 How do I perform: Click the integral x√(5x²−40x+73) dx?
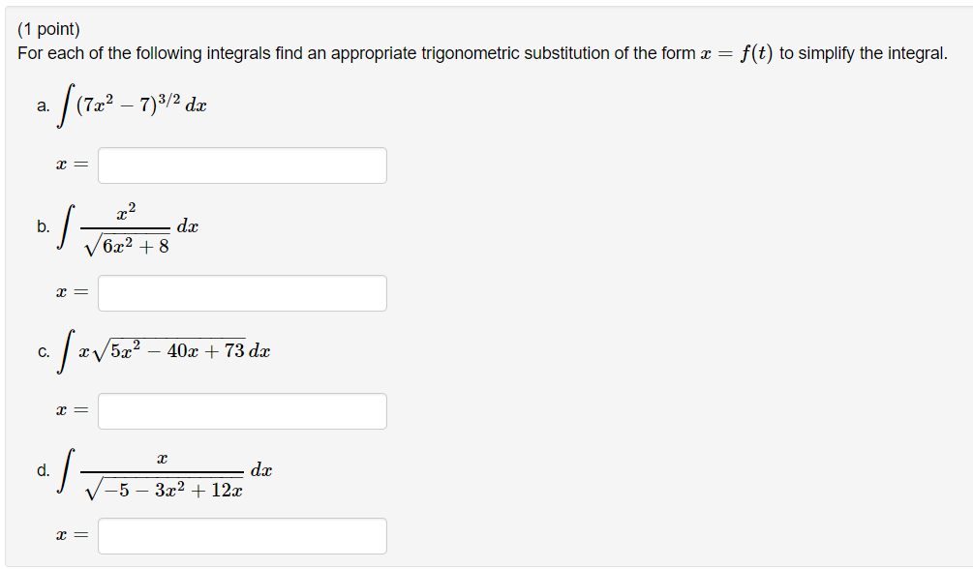[x=165, y=350]
